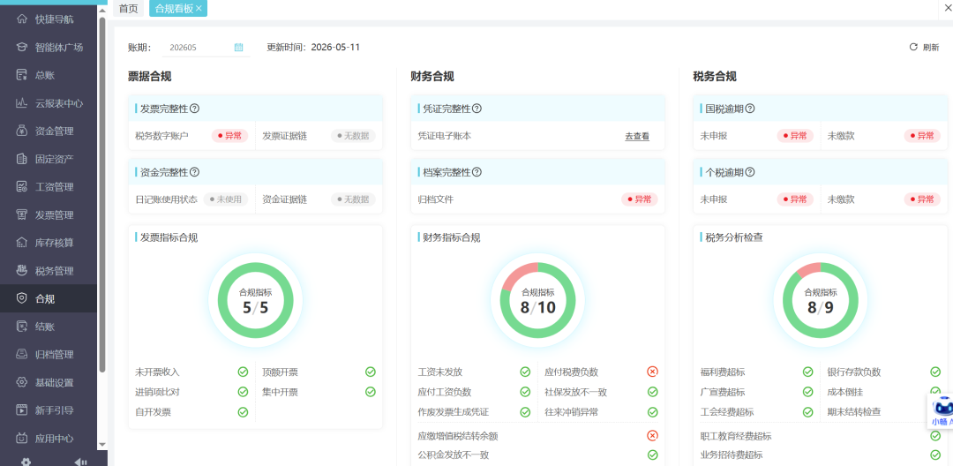The image size is (953, 466).
Task: Click the sidebar scroll down arrow
Action: [102, 444]
